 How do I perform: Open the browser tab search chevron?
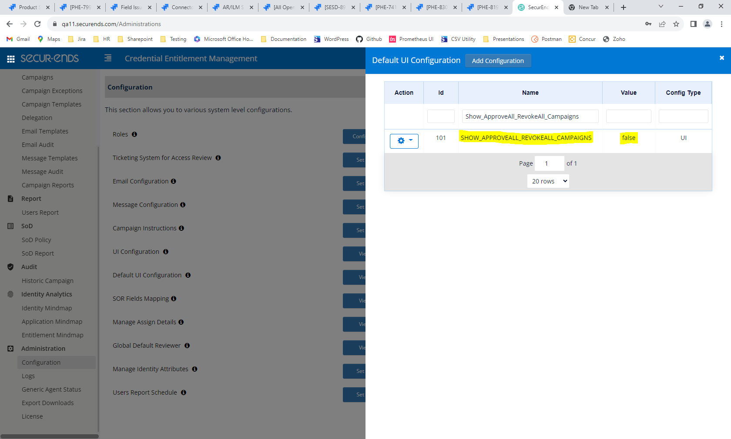(x=661, y=7)
